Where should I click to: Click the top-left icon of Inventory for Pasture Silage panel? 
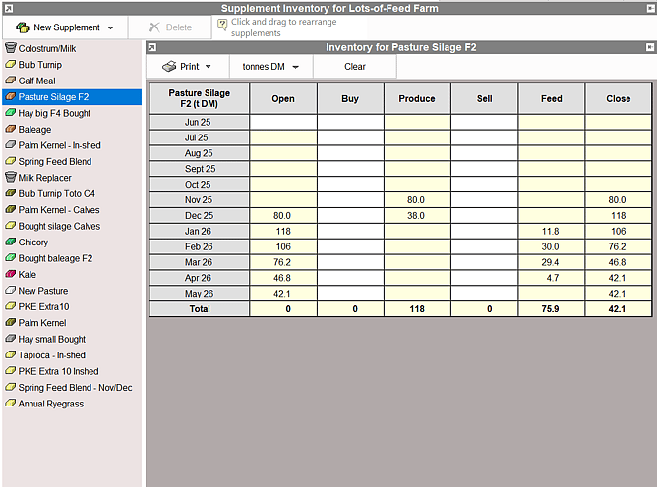point(152,47)
